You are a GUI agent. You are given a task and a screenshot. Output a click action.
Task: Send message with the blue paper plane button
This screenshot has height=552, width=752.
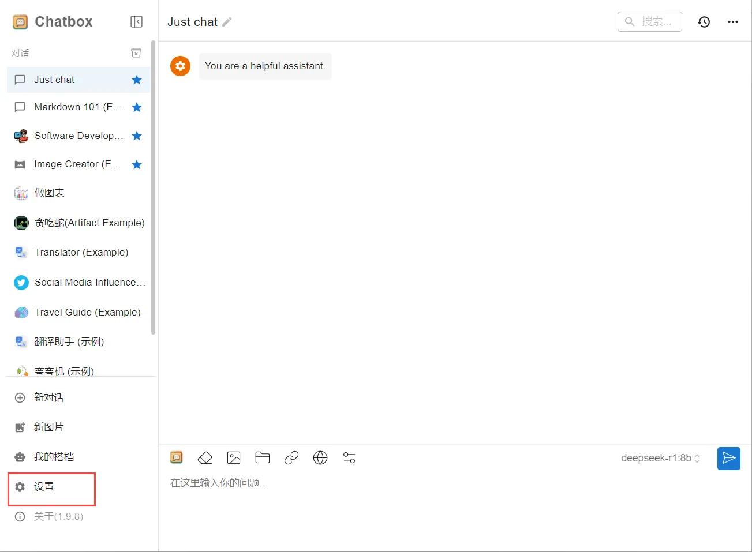(729, 459)
